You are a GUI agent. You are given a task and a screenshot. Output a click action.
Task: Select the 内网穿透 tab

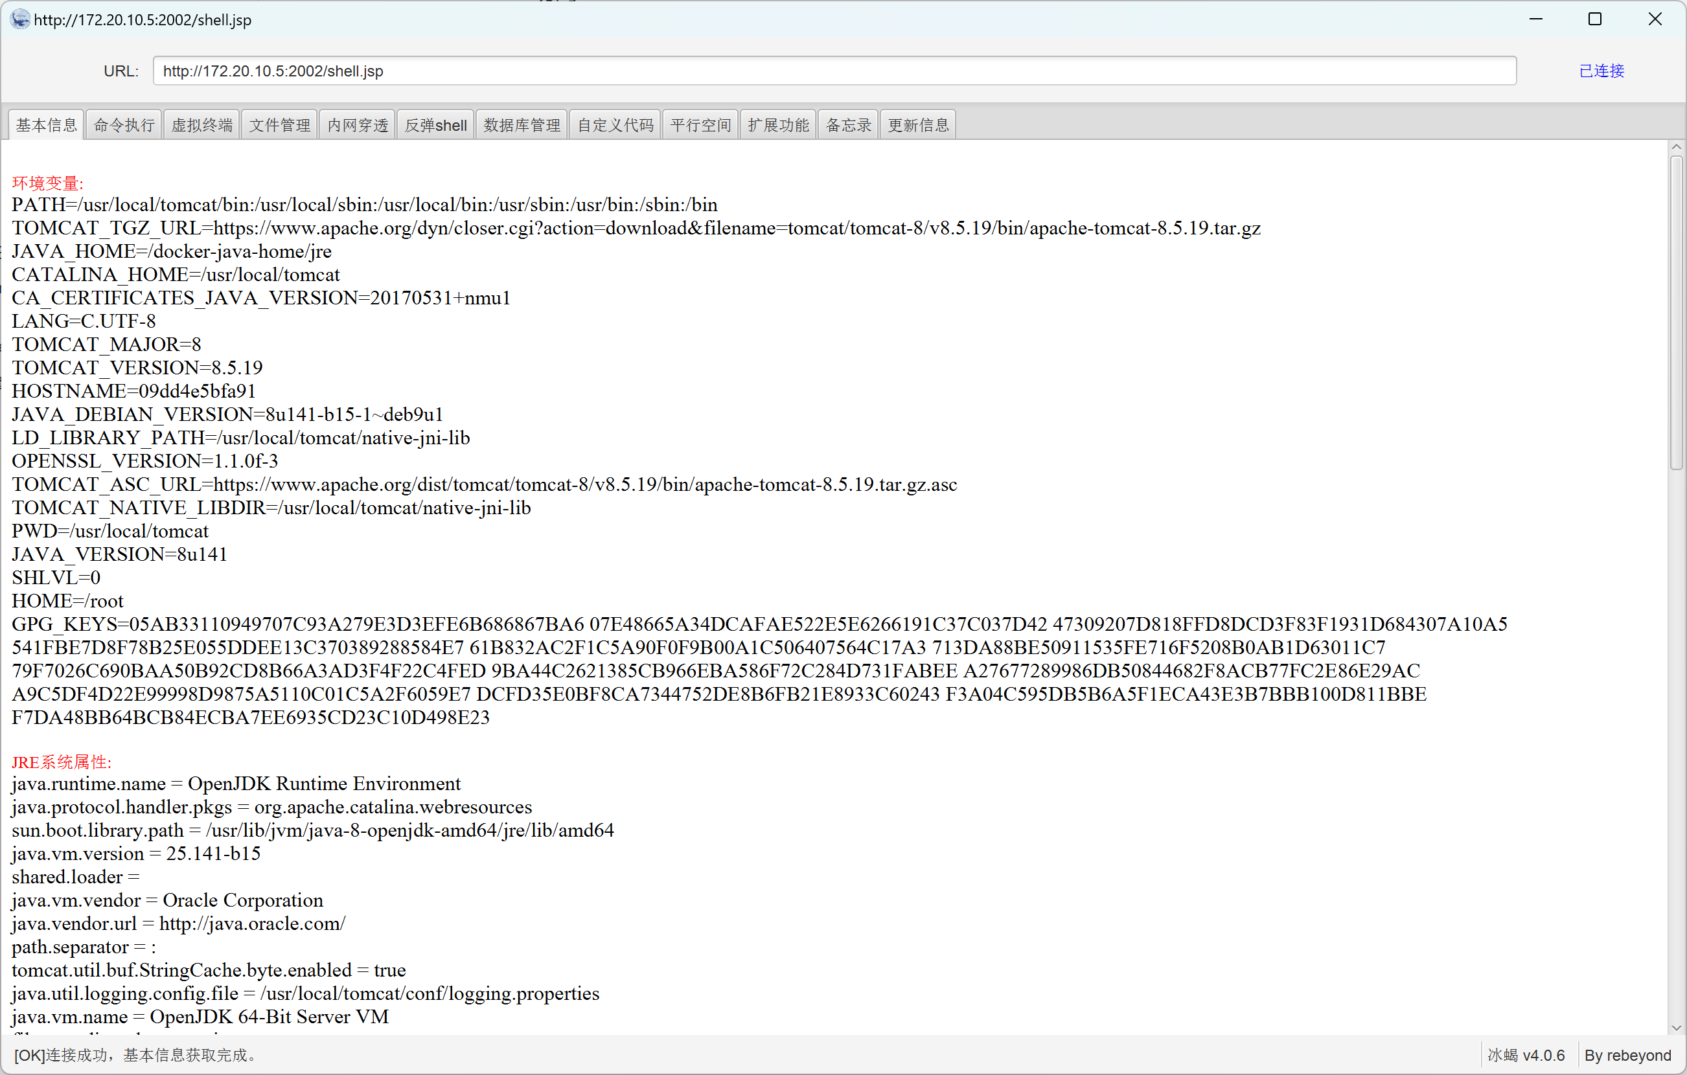coord(358,126)
